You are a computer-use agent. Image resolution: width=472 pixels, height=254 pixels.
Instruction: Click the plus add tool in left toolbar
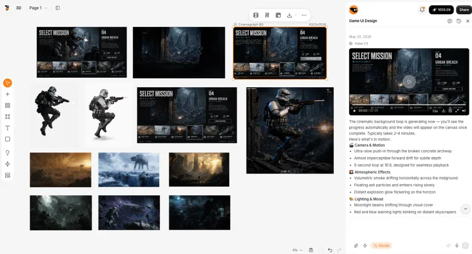[x=7, y=94]
